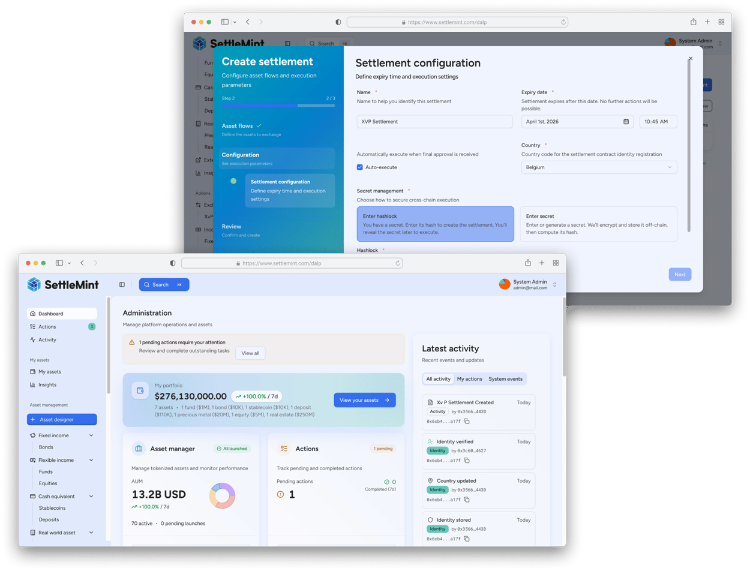Close the Create settlement dialog

tap(691, 59)
